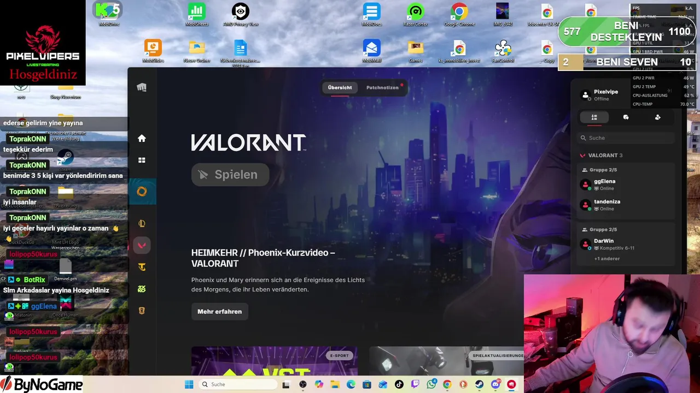Switch to the Übersicht tab
The width and height of the screenshot is (700, 393).
tap(340, 87)
